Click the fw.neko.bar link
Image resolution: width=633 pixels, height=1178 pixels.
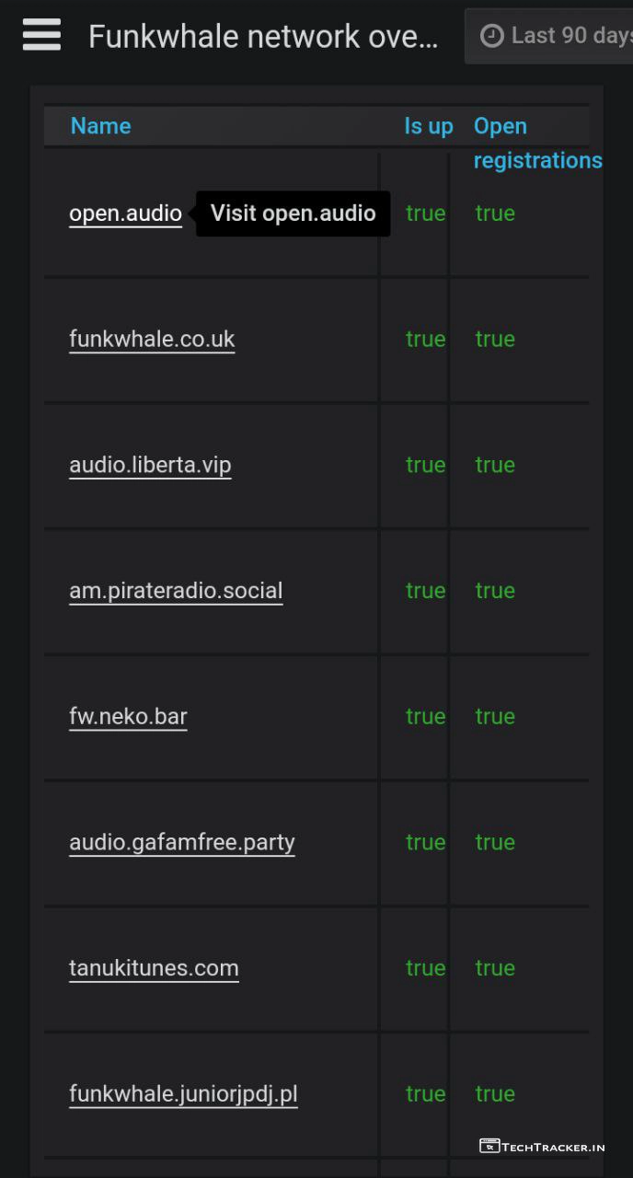(x=128, y=717)
